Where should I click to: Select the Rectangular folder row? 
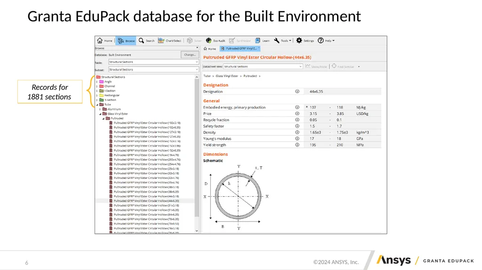point(109,95)
